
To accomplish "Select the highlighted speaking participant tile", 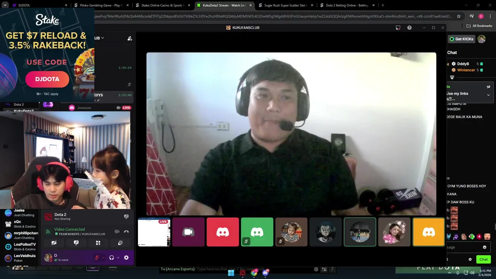I will 360,232.
